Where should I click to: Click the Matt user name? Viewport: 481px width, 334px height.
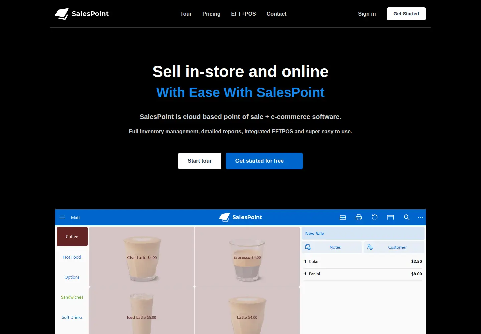(x=76, y=218)
